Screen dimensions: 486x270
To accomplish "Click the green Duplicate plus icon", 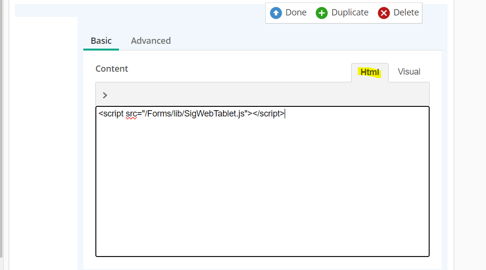I will [322, 13].
